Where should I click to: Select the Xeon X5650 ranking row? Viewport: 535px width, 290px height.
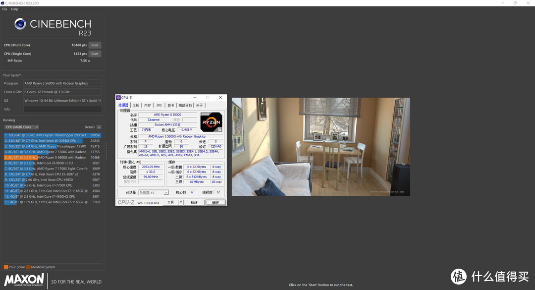52,179
